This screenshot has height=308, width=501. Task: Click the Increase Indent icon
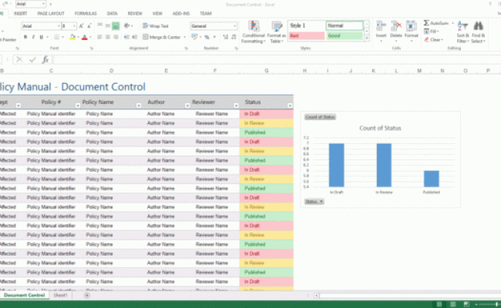135,37
